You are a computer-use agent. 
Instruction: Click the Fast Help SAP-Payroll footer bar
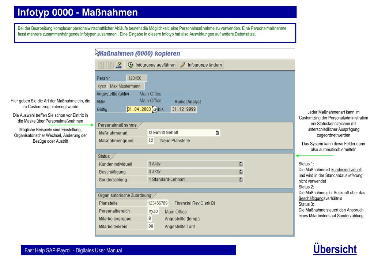coord(128,250)
